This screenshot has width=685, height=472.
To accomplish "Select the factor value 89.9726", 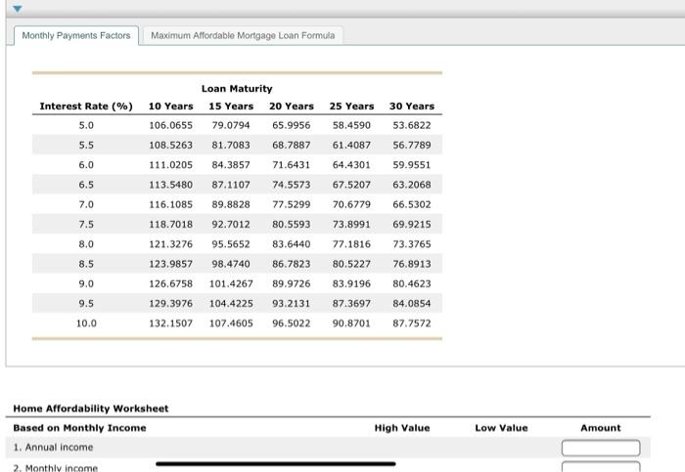I will pos(292,283).
